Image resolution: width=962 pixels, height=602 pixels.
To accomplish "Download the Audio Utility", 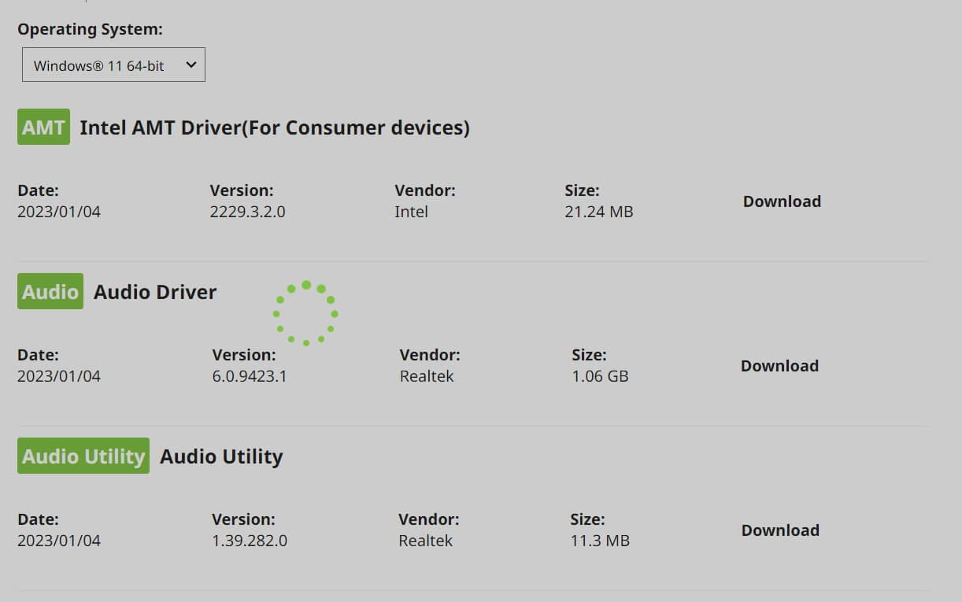I will click(x=779, y=530).
